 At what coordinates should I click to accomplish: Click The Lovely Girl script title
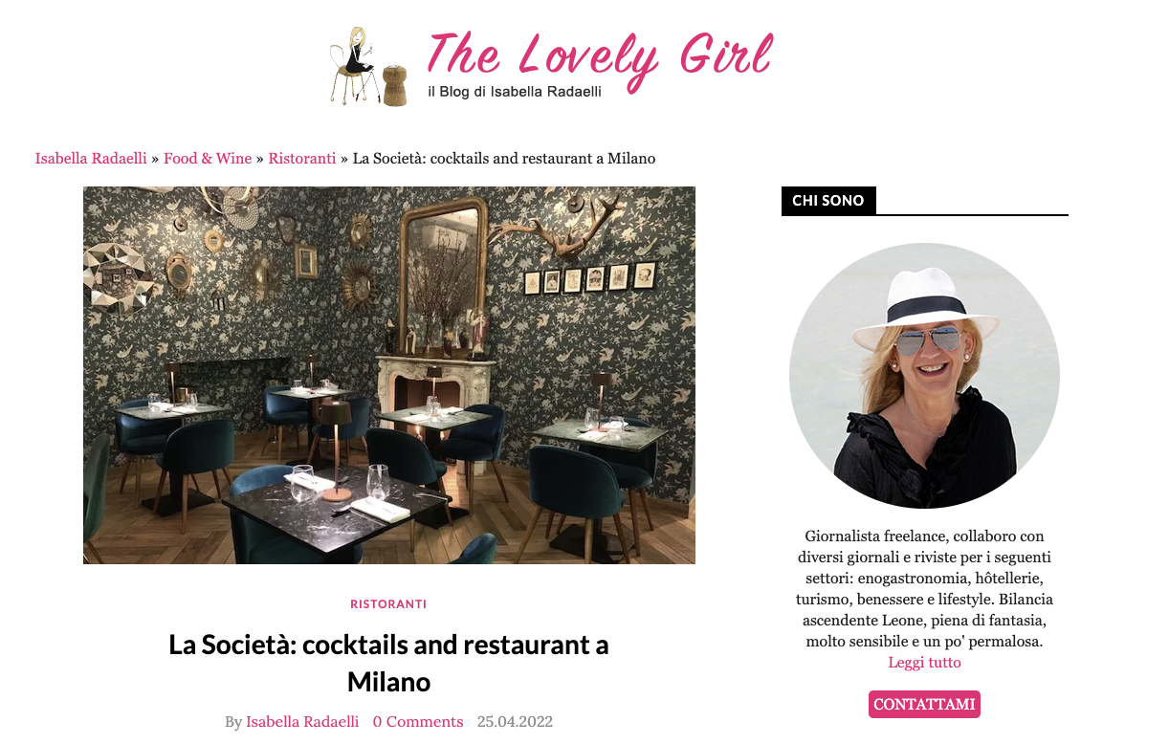[x=600, y=56]
